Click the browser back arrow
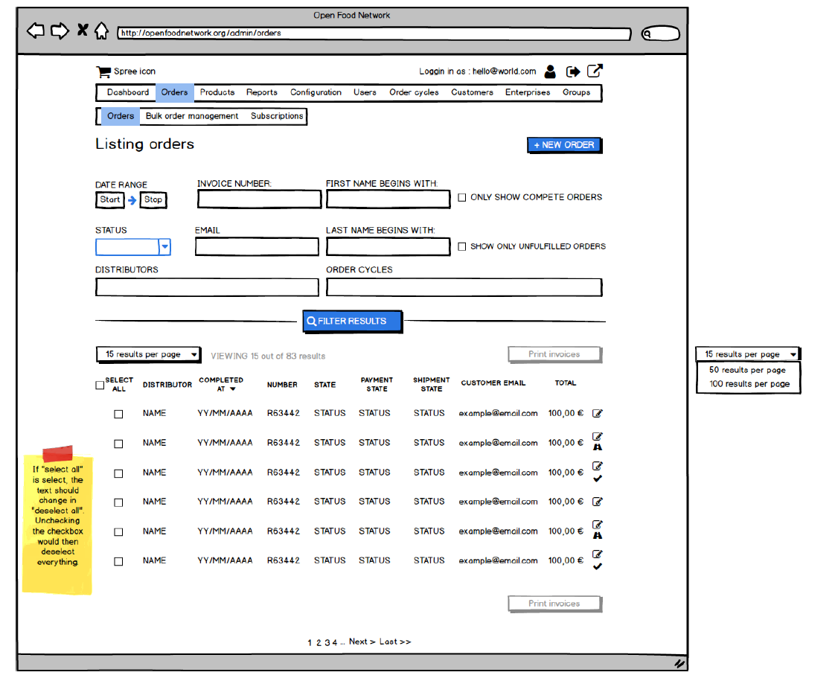The width and height of the screenshot is (838, 678). point(36,31)
